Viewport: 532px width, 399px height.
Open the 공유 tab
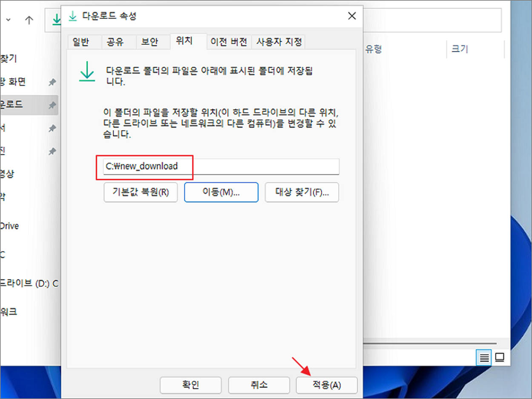[x=118, y=42]
